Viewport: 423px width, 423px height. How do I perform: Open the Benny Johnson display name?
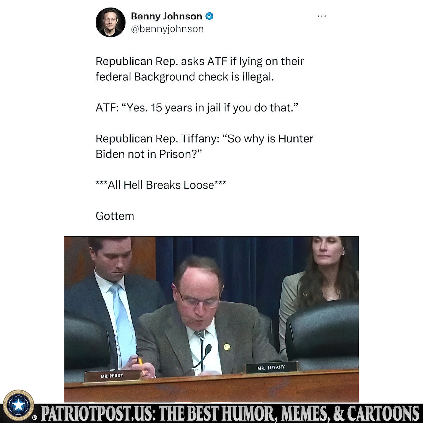point(166,16)
